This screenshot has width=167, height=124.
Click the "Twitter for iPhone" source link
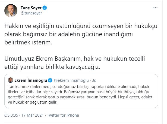pos(63,115)
